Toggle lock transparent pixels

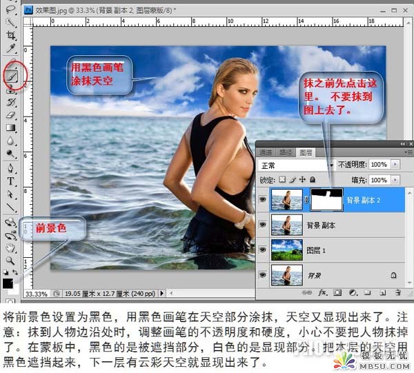(282, 180)
